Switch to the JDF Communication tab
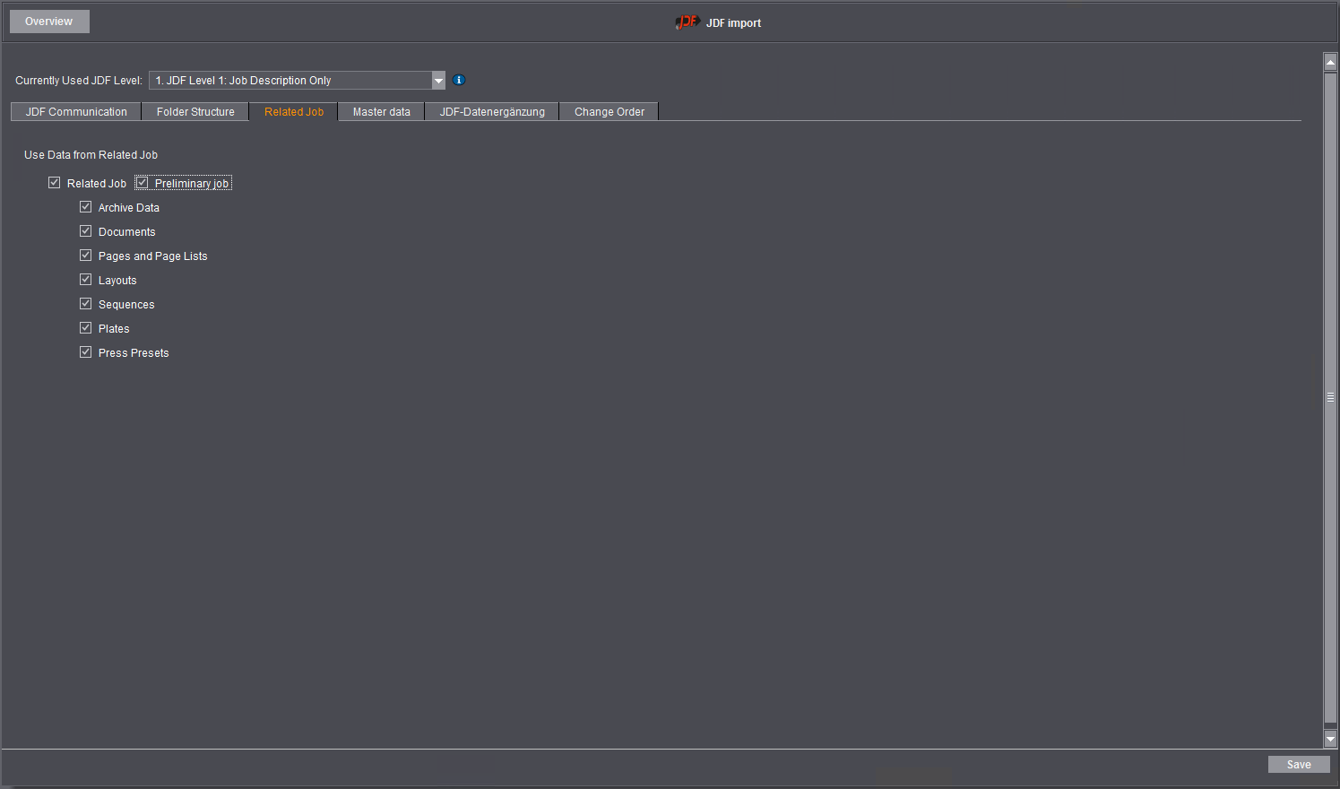The width and height of the screenshot is (1340, 789). point(75,111)
